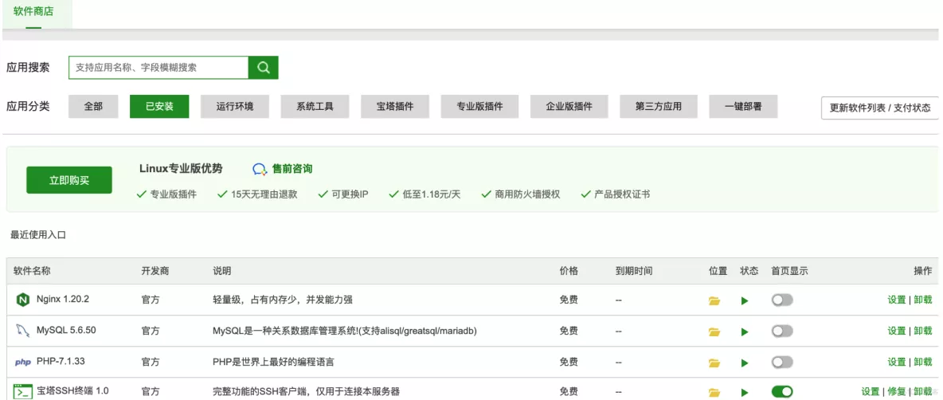The height and width of the screenshot is (400, 943).
Task: Open 设置 for 宝塔SSH终端
Action: point(871,391)
